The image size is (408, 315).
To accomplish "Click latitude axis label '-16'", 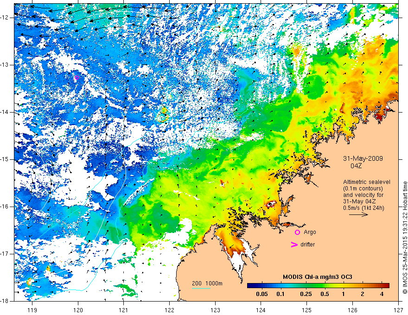I will (x=5, y=207).
